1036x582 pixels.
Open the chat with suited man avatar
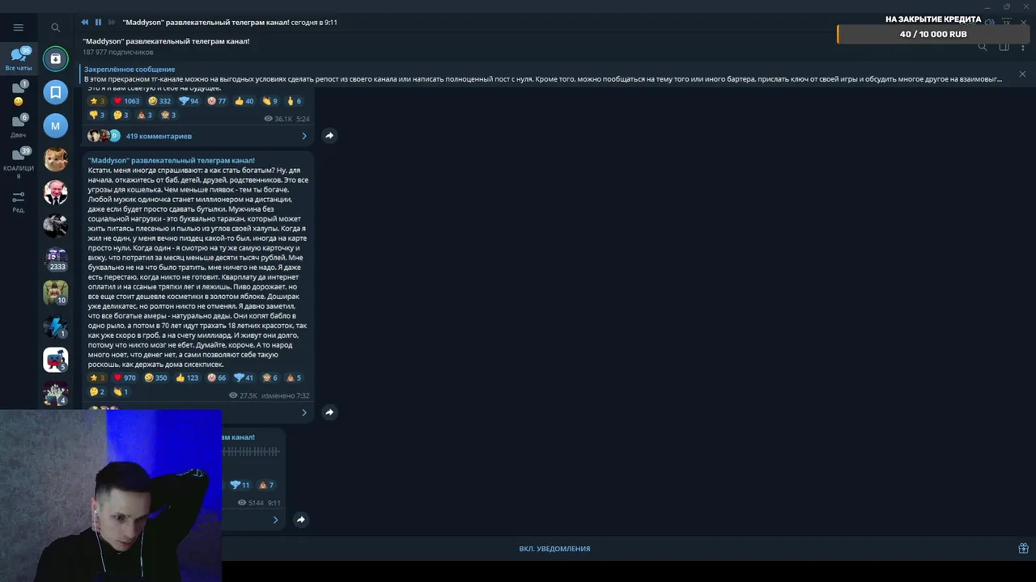point(56,192)
